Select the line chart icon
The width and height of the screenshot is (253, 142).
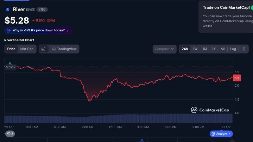pos(43,49)
